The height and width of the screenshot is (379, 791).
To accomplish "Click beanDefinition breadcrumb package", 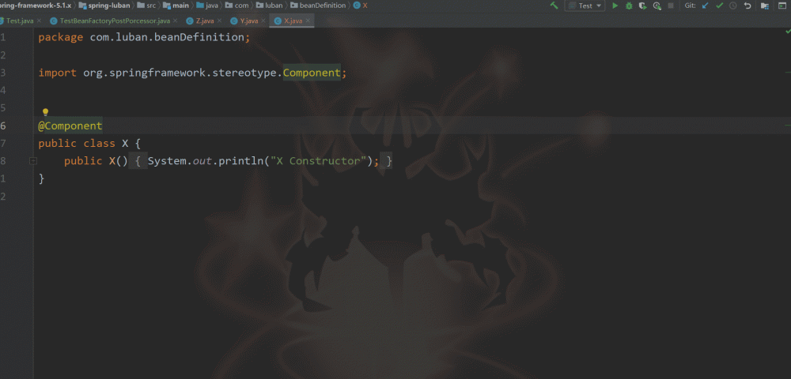I will click(319, 6).
